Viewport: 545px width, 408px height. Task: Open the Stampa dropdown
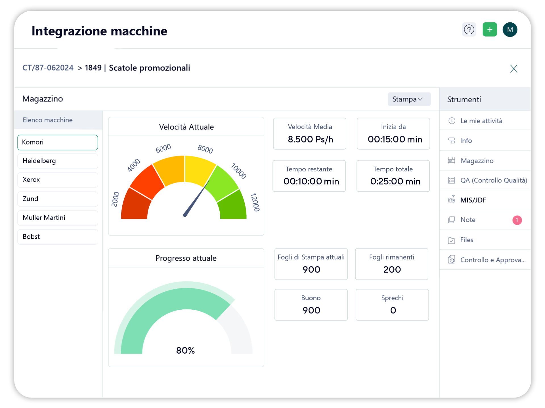click(409, 99)
